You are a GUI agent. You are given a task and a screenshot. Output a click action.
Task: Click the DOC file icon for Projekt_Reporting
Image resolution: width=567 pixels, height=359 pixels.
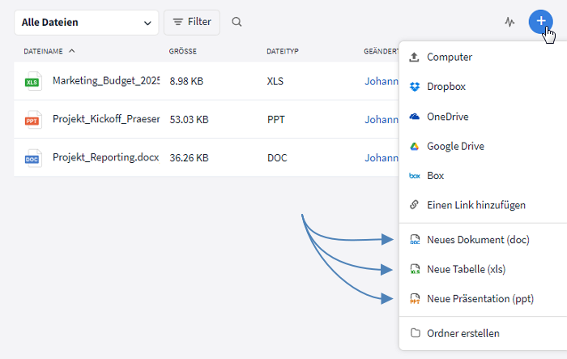pyautogui.click(x=32, y=158)
